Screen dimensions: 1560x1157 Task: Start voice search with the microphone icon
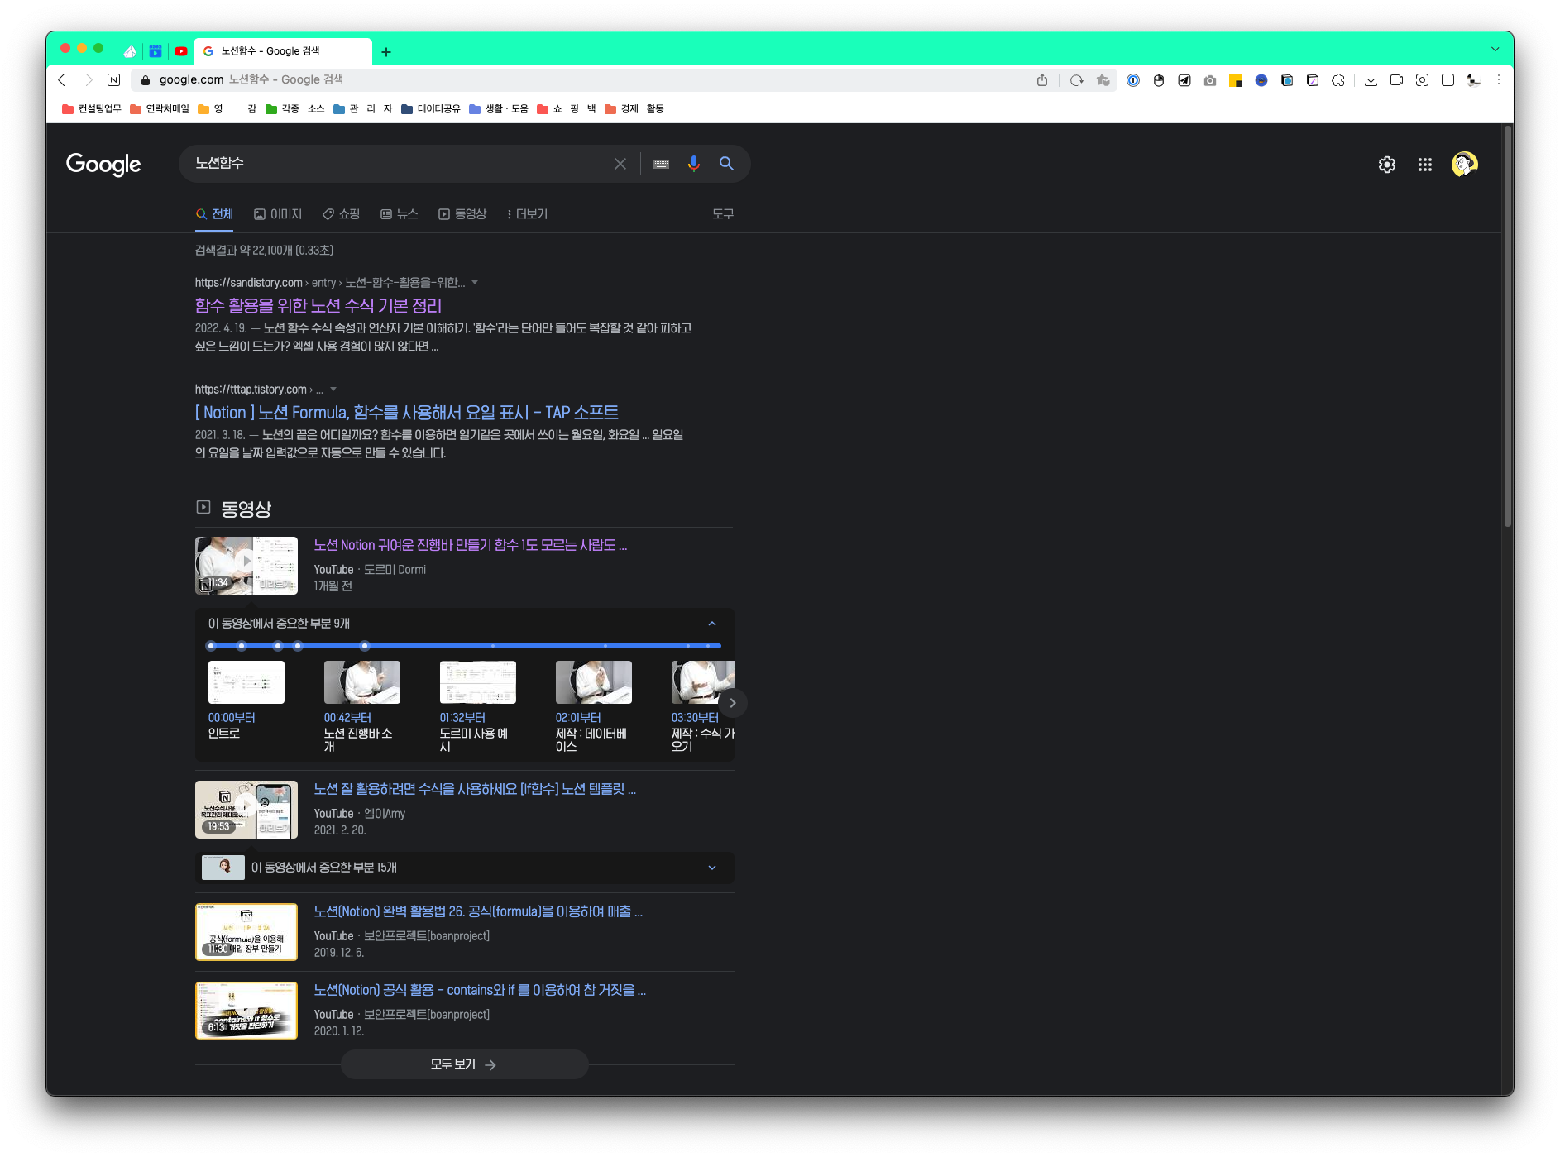[693, 164]
